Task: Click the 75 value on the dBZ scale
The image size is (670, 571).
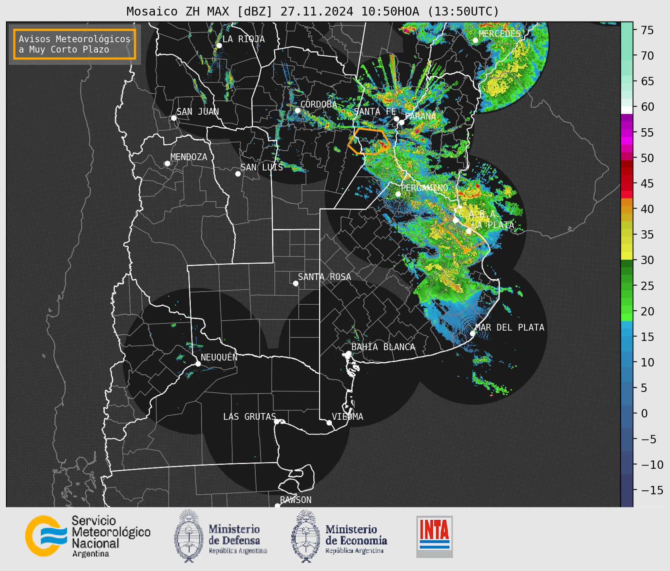Action: pyautogui.click(x=647, y=30)
